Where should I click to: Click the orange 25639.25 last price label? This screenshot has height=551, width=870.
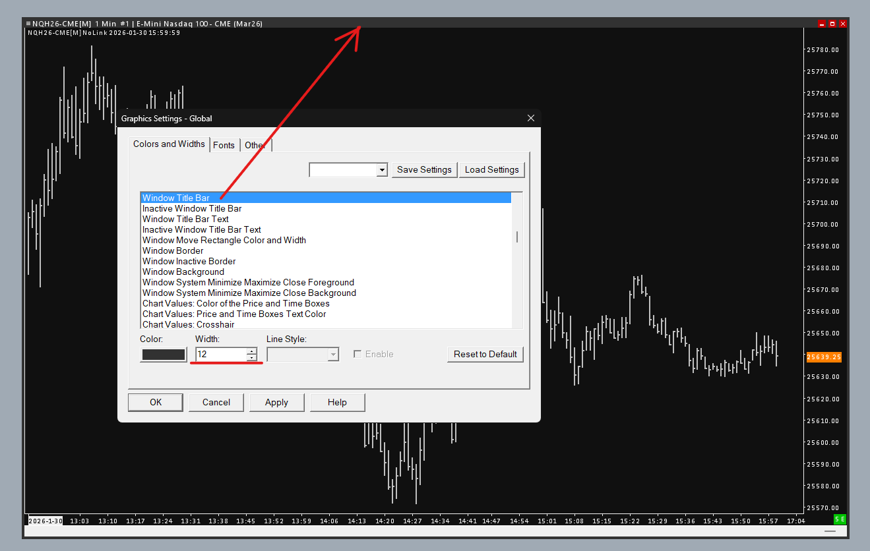click(x=824, y=357)
